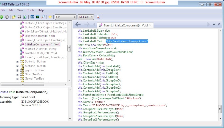Open the Tools menu

click(31, 10)
